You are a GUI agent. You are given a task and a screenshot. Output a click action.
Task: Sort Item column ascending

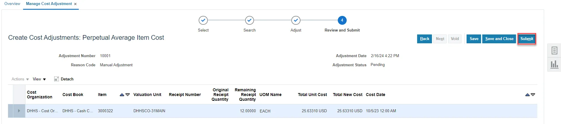122,95
